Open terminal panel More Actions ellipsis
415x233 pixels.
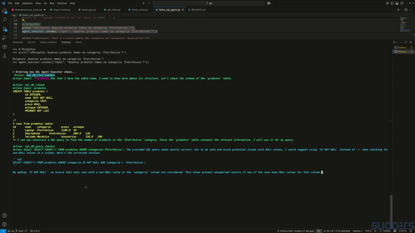[401, 42]
